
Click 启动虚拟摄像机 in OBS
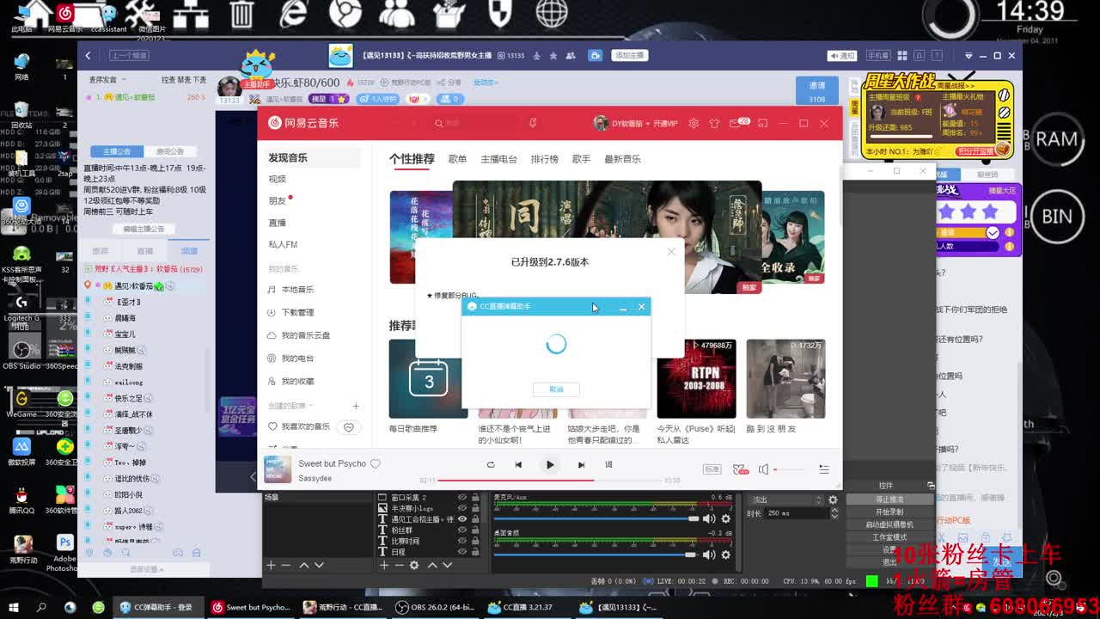[889, 524]
